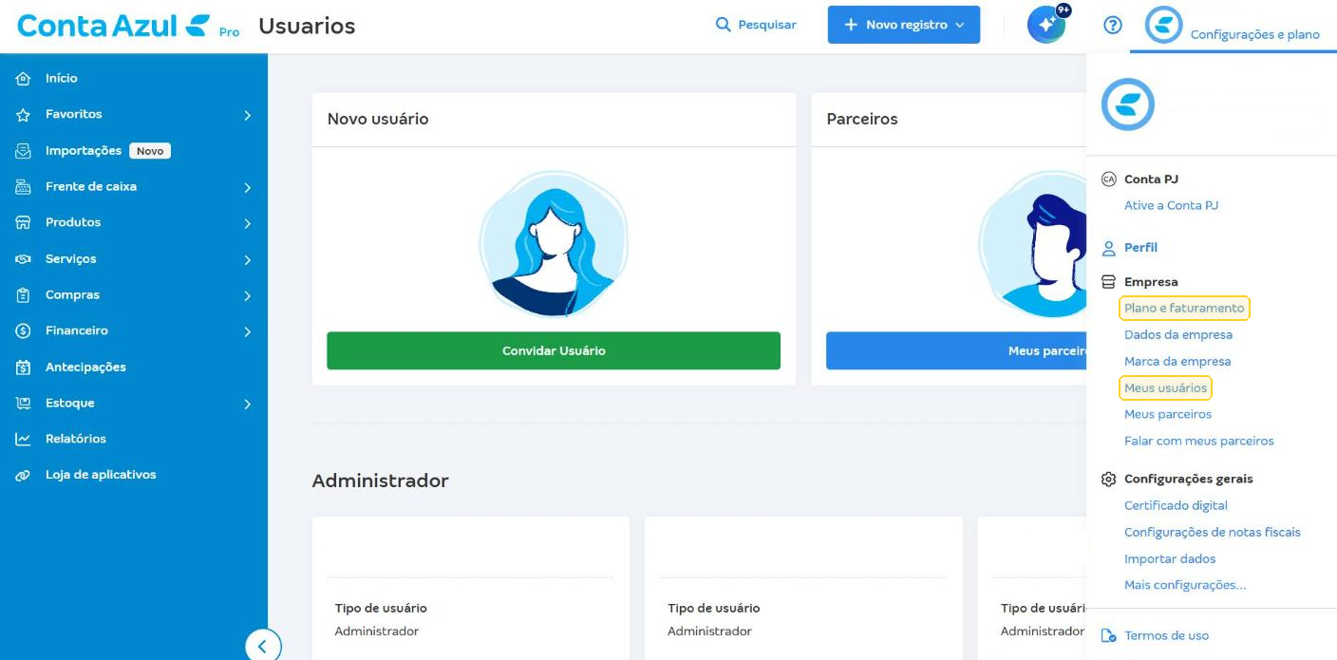
Task: Expand the Favoritos submenu chevron
Action: (x=247, y=115)
